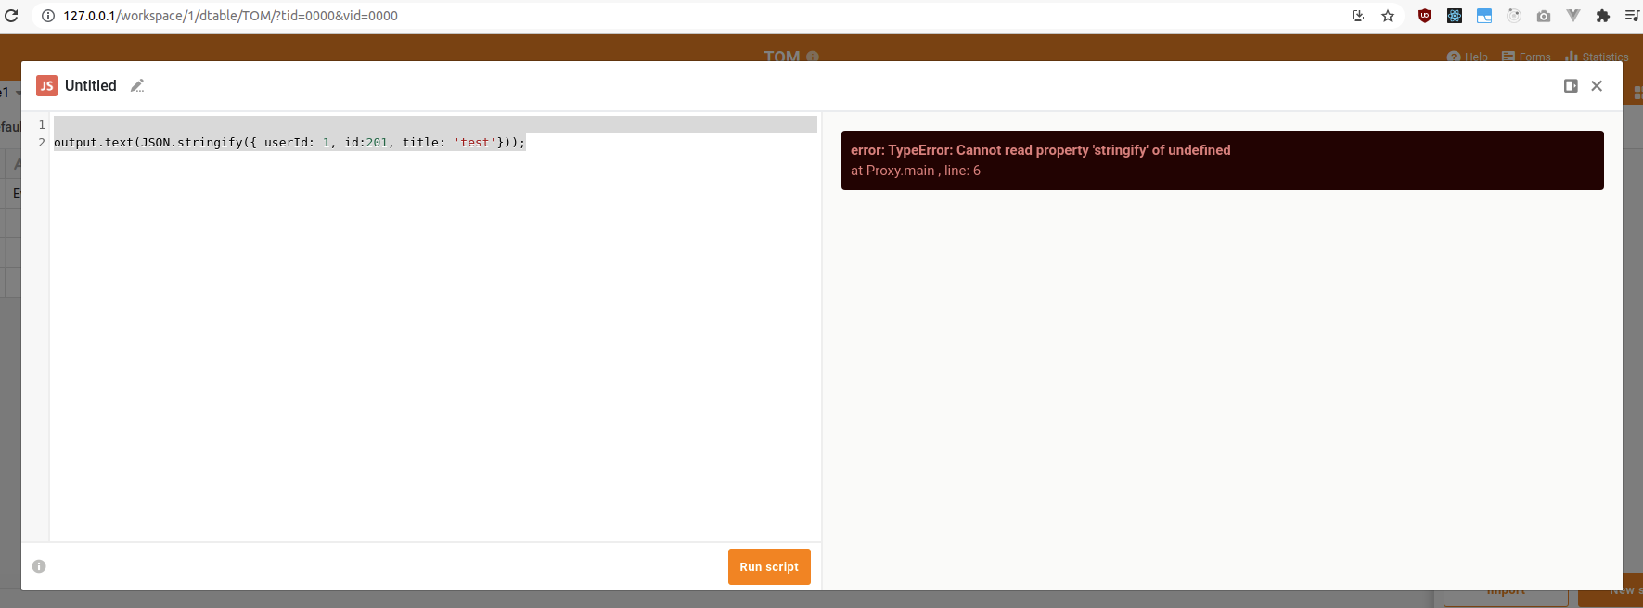1643x608 pixels.
Task: Click the red JS script icon
Action: (46, 86)
